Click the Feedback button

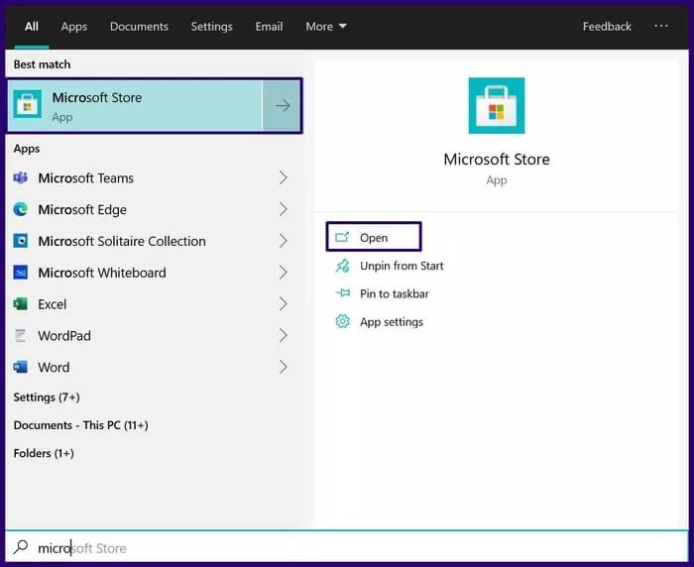[x=607, y=27]
